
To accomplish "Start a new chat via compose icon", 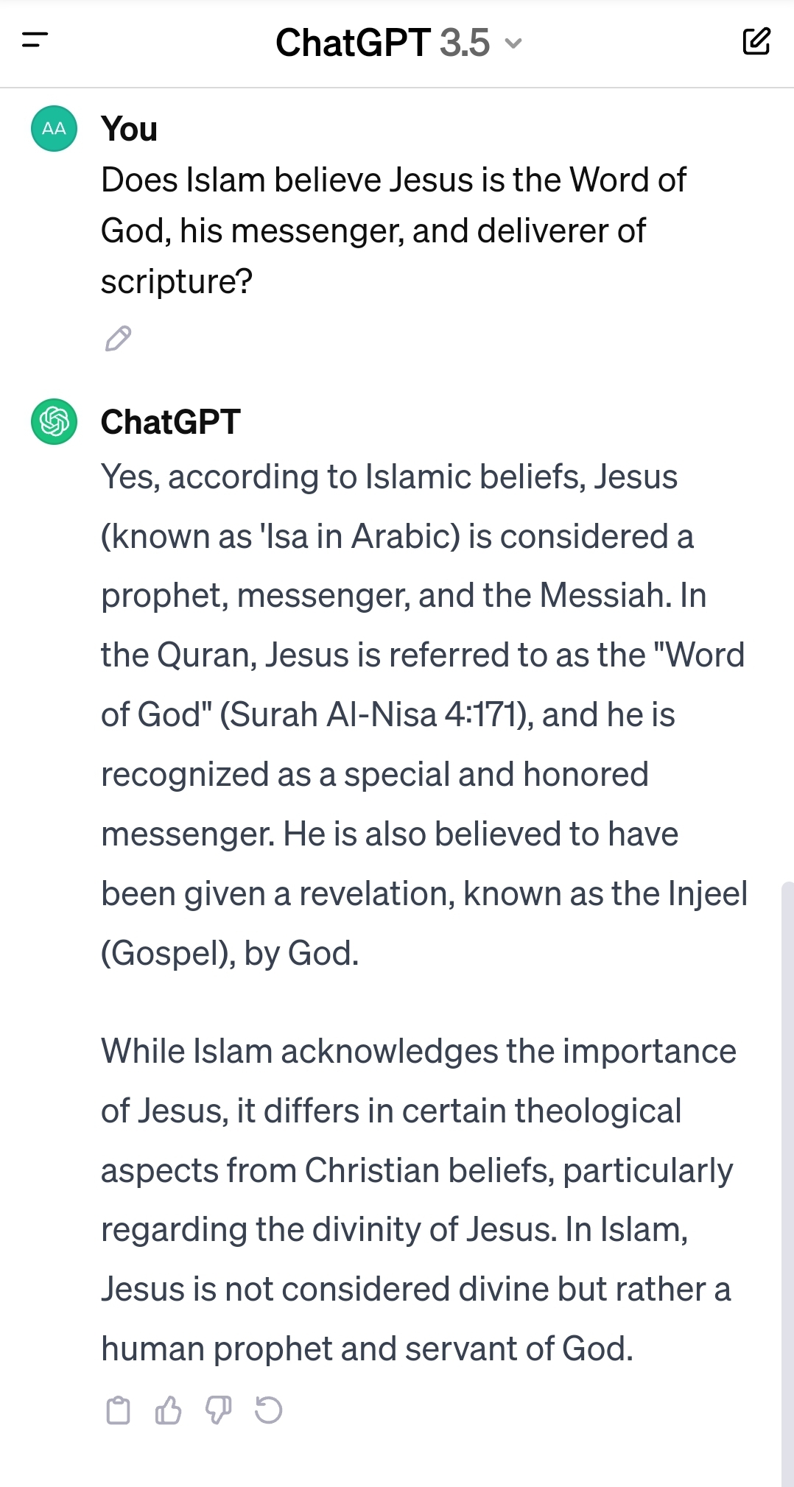I will [x=756, y=41].
